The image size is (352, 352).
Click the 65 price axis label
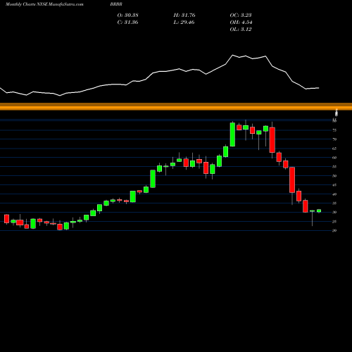pos(334,149)
